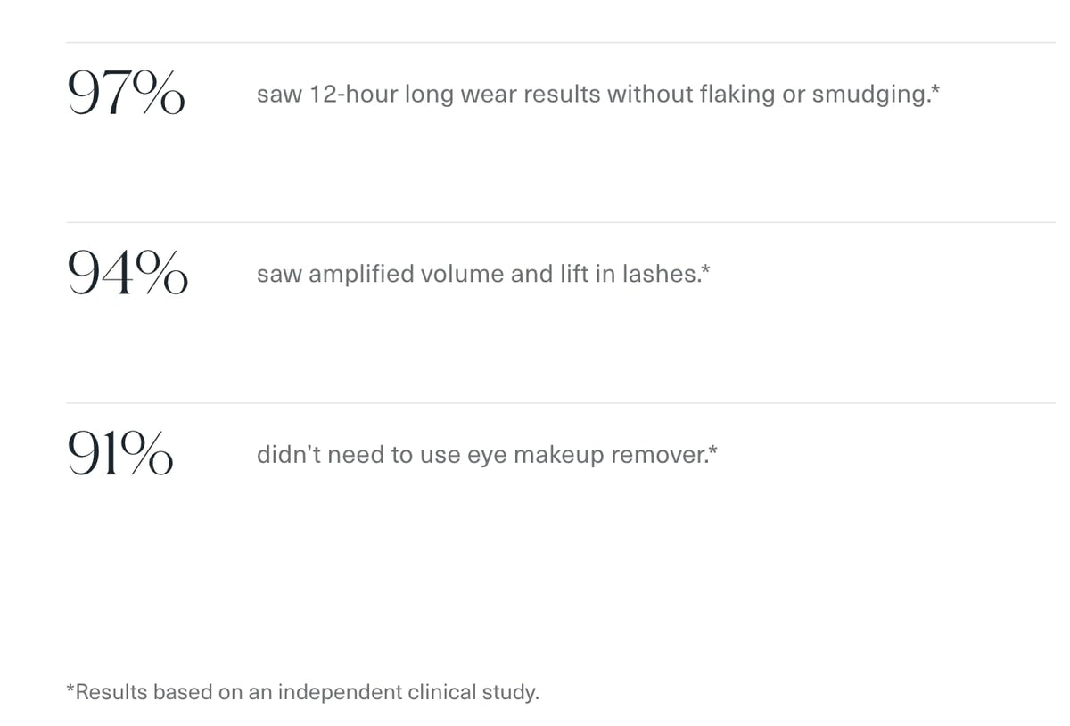Select the amplified volume and lift statement

483,274
